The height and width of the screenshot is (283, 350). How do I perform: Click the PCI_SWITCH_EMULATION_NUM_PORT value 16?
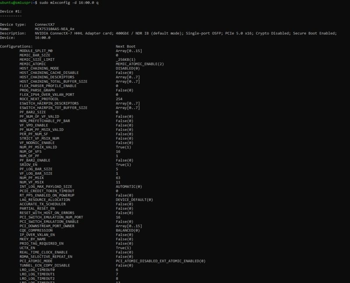coord(118,217)
